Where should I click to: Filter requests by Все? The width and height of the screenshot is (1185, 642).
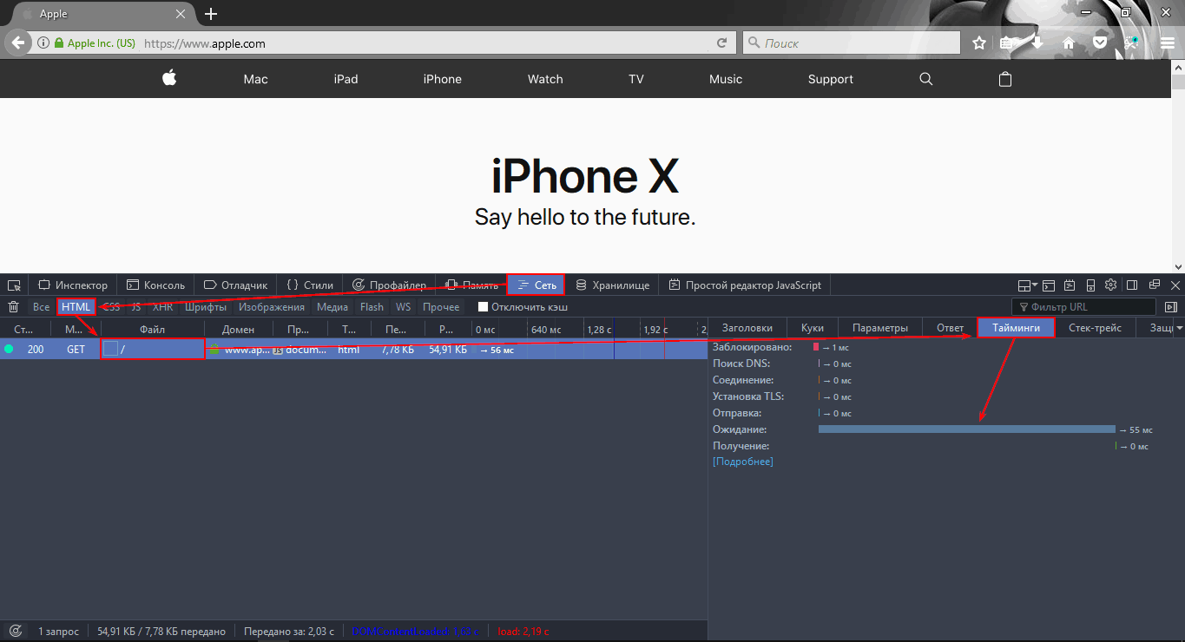click(x=42, y=307)
